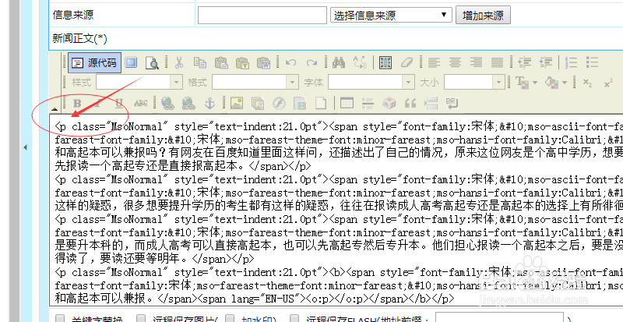Image resolution: width=623 pixels, height=322 pixels.
Task: Click the multiple-images insert icon
Action: [x=258, y=104]
